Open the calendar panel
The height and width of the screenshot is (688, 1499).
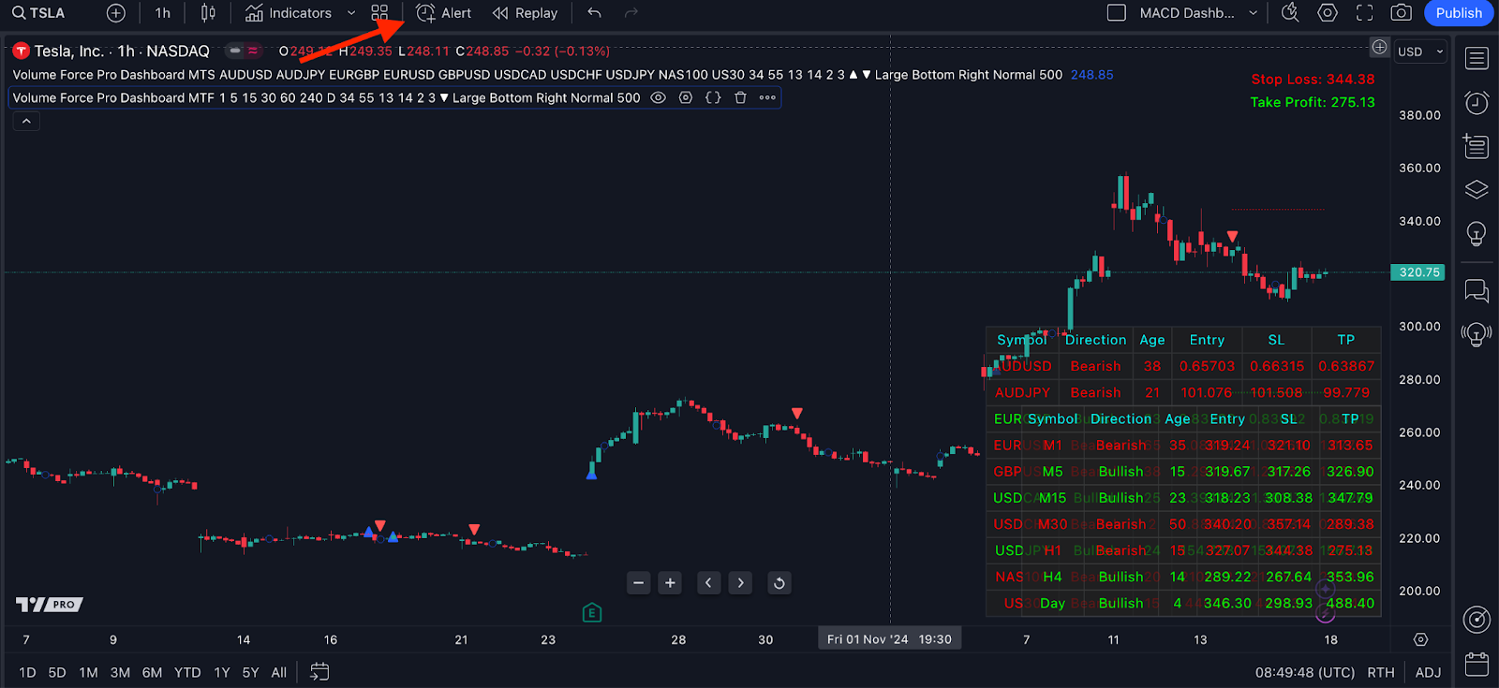tap(1477, 665)
